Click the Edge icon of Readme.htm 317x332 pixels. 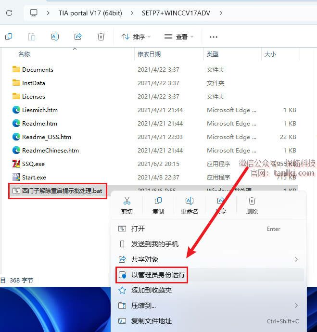click(x=16, y=123)
